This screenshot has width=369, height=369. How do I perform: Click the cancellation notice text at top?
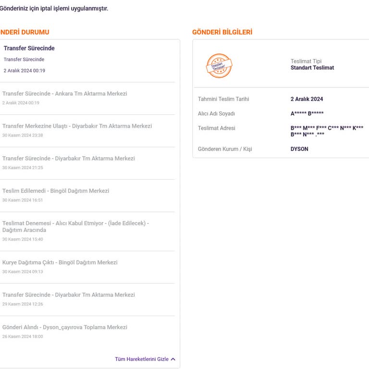tap(54, 8)
